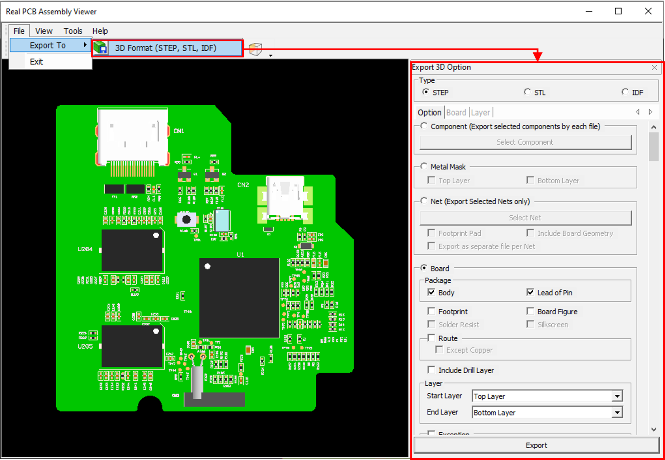Select the STL export type
This screenshot has height=460, width=665.
point(527,92)
